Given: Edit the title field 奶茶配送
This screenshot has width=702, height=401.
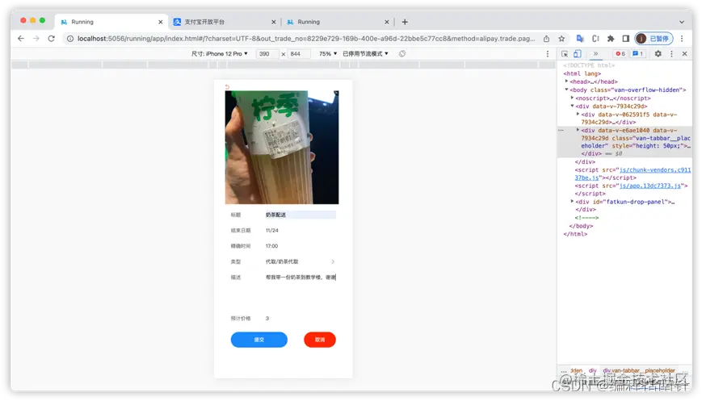Looking at the screenshot, I should click(301, 215).
